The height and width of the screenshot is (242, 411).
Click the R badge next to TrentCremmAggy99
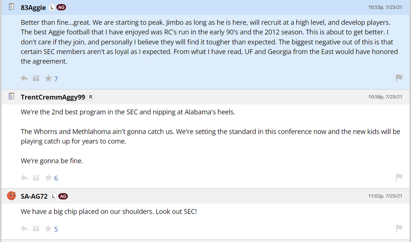(x=91, y=97)
